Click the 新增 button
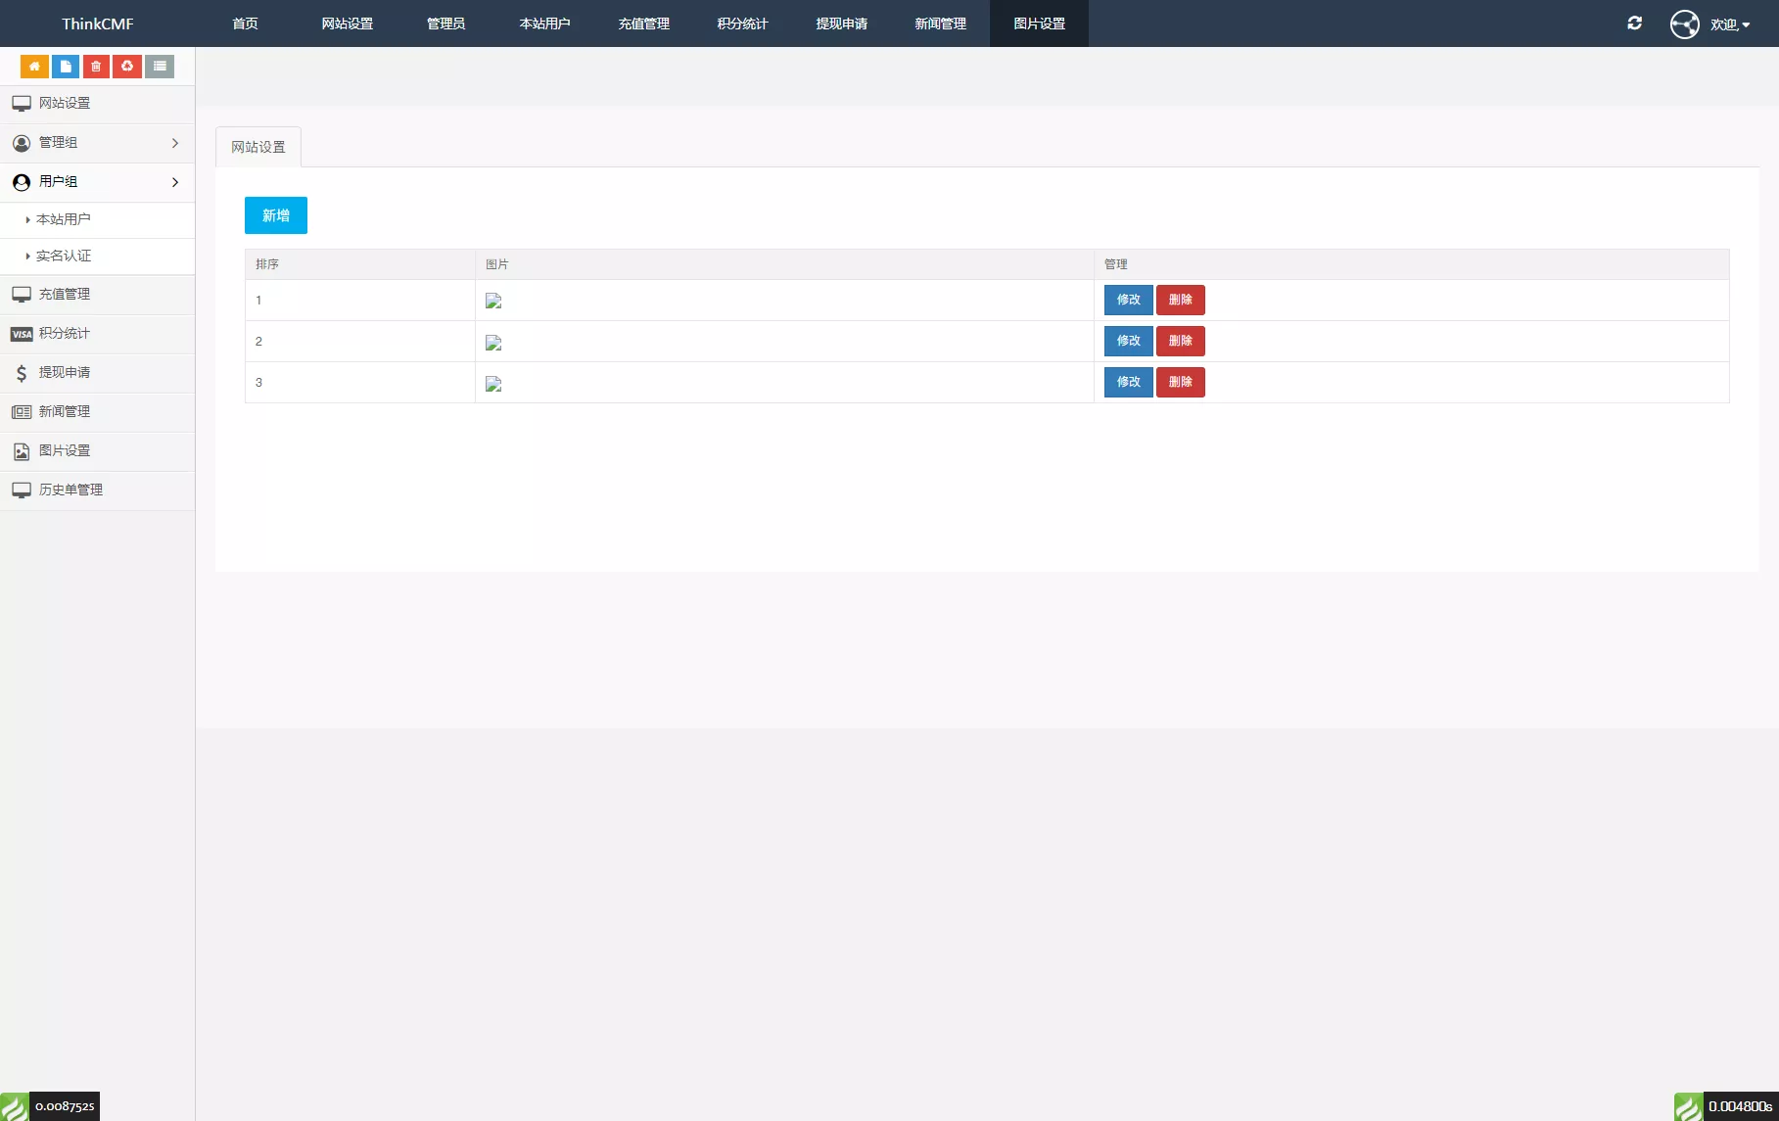 pyautogui.click(x=276, y=215)
